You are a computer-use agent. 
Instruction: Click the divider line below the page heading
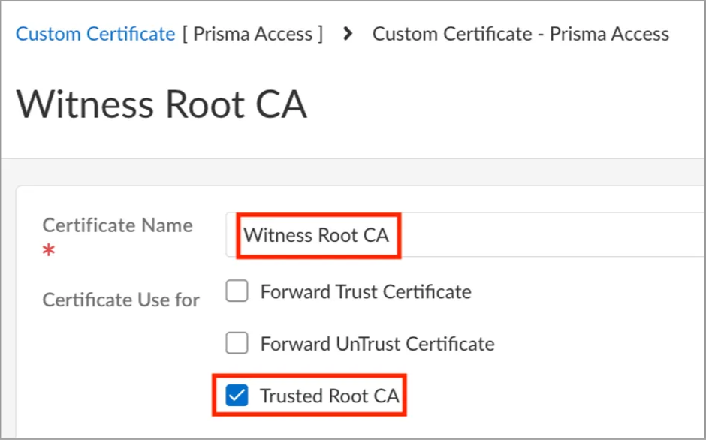353,158
